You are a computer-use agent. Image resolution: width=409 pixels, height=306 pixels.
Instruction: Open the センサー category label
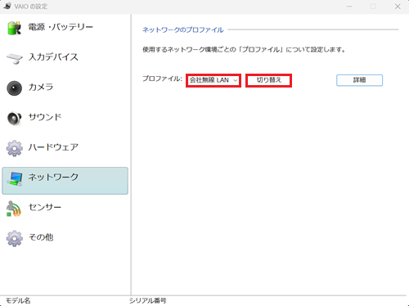(x=45, y=207)
